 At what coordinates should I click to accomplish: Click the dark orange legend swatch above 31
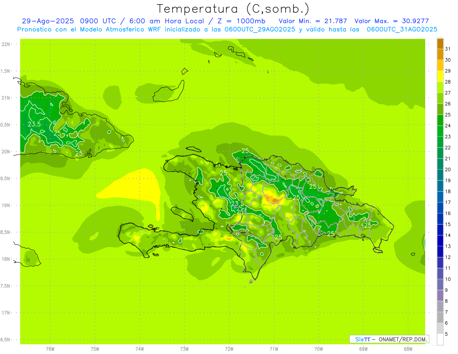click(x=440, y=44)
